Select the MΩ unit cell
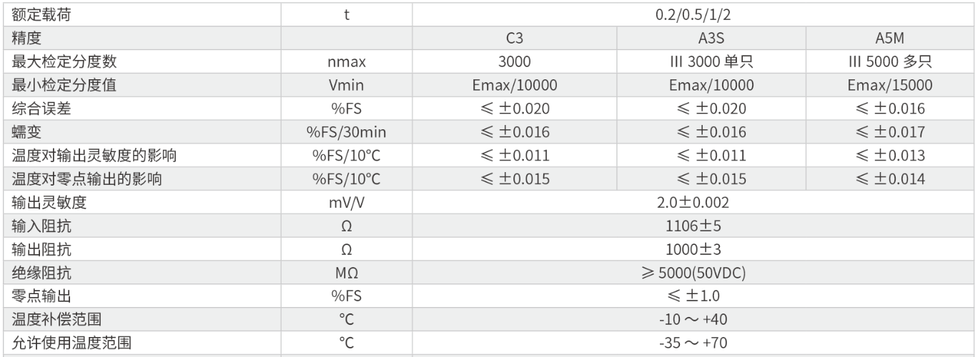Viewport: 978px width, 357px height. [346, 273]
